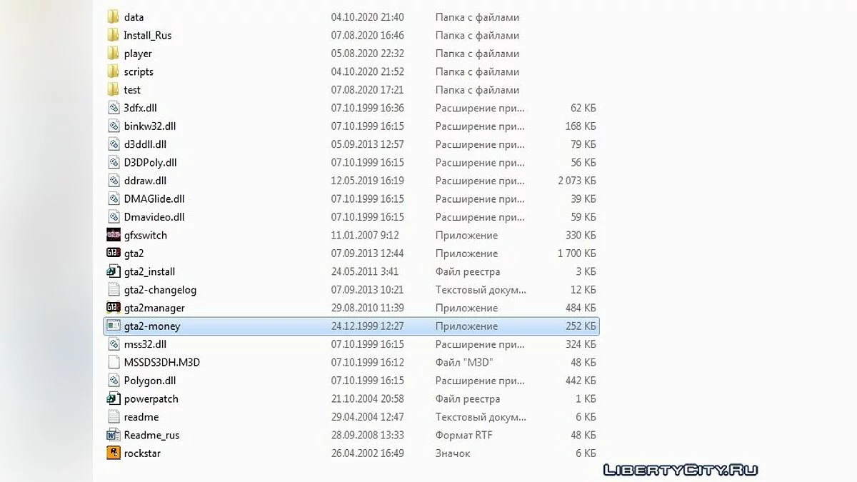Screen dimensions: 857x482
Task: Select the readme text file name
Action: point(141,417)
